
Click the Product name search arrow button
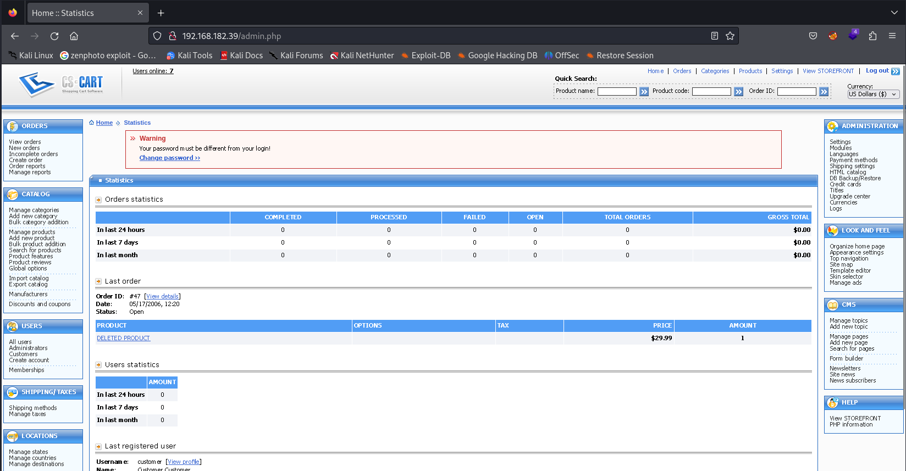coord(644,92)
